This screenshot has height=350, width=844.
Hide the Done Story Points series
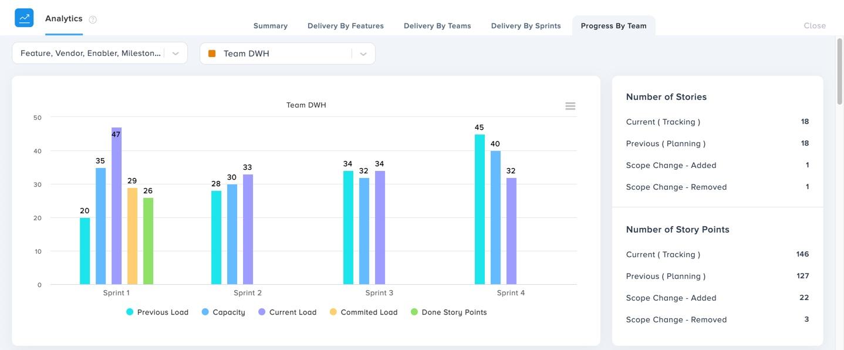tap(449, 312)
